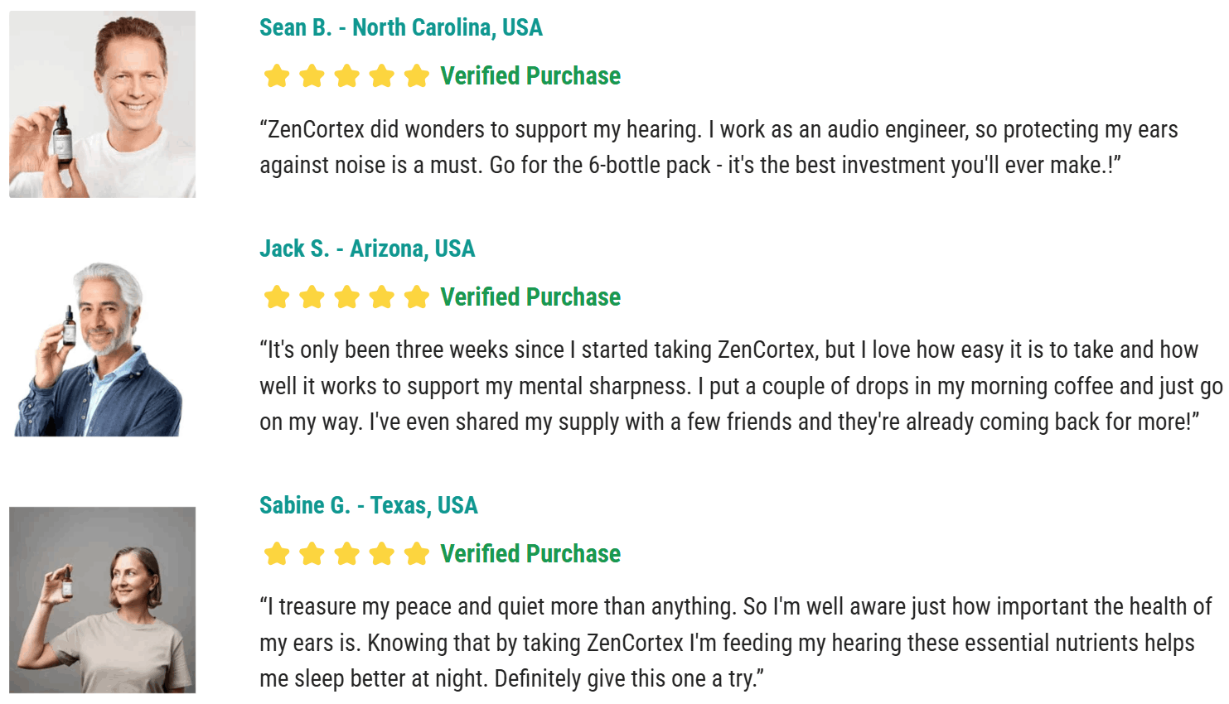Click first star in Sean B.'s rating
This screenshot has height=704, width=1229.
click(x=277, y=76)
